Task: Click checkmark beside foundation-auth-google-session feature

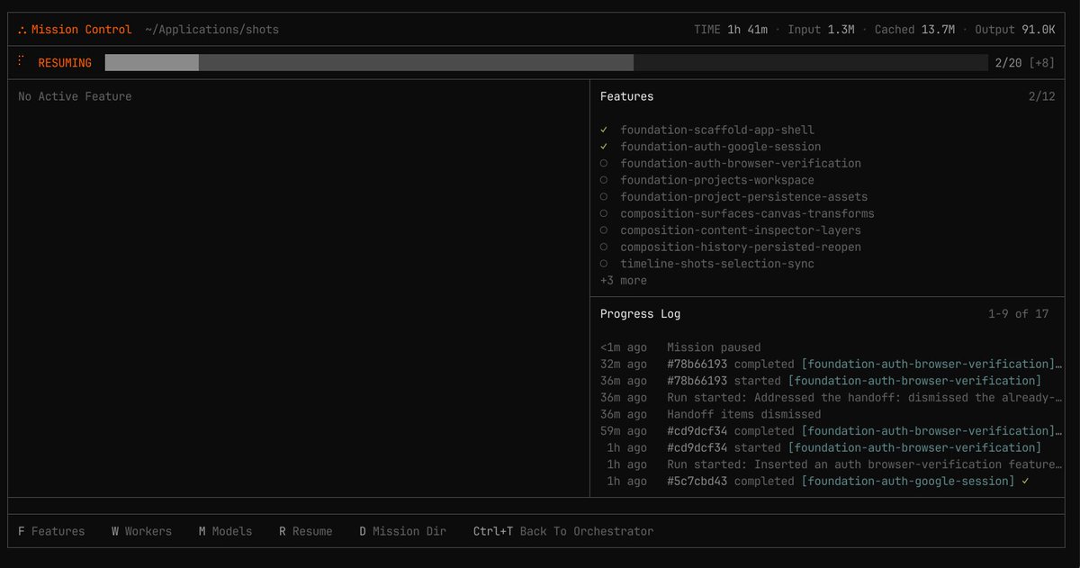Action: 604,147
